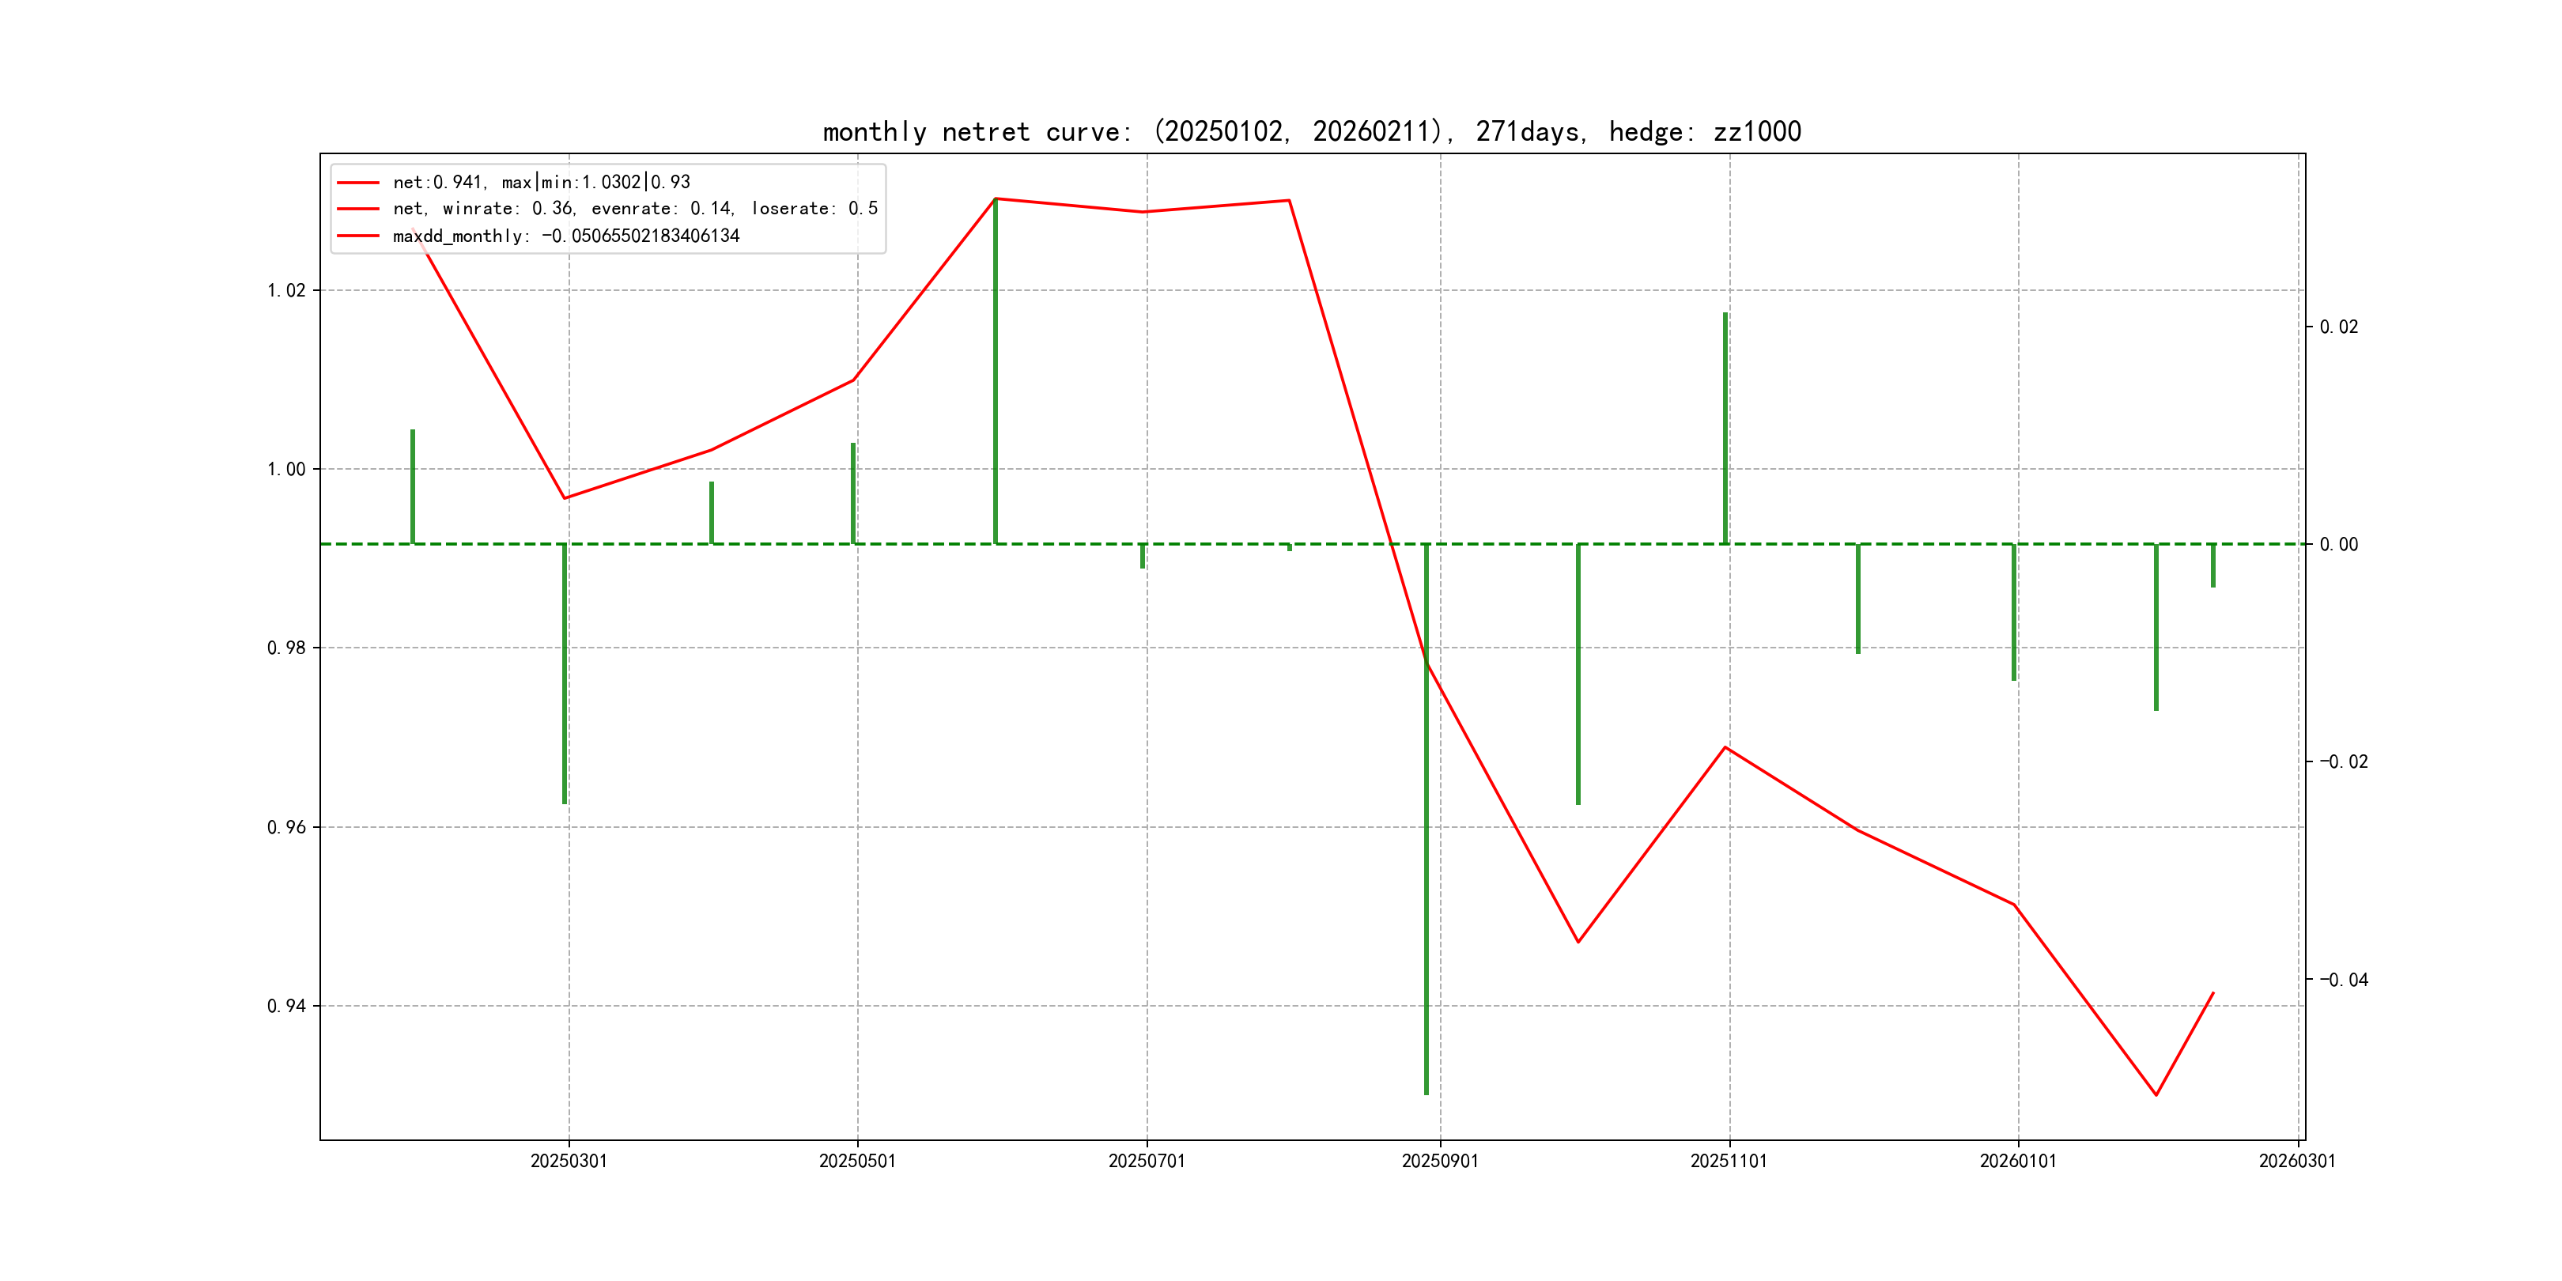
Task: Click x-axis label 20260101
Action: [2017, 1161]
